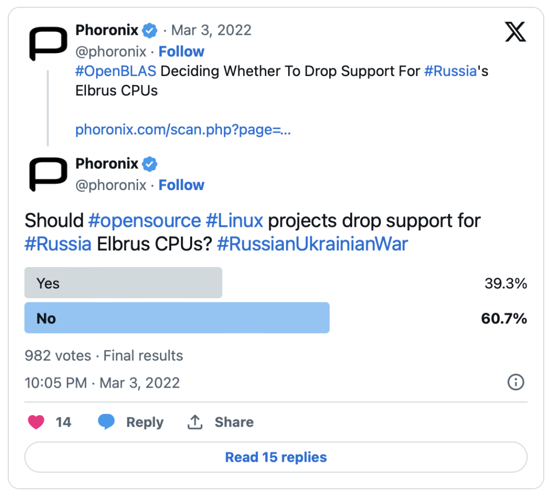Open the phoronix.com article link
Viewport: 552px width, 499px height.
tap(183, 130)
